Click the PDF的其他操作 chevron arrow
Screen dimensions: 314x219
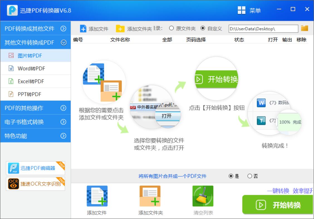pos(63,108)
